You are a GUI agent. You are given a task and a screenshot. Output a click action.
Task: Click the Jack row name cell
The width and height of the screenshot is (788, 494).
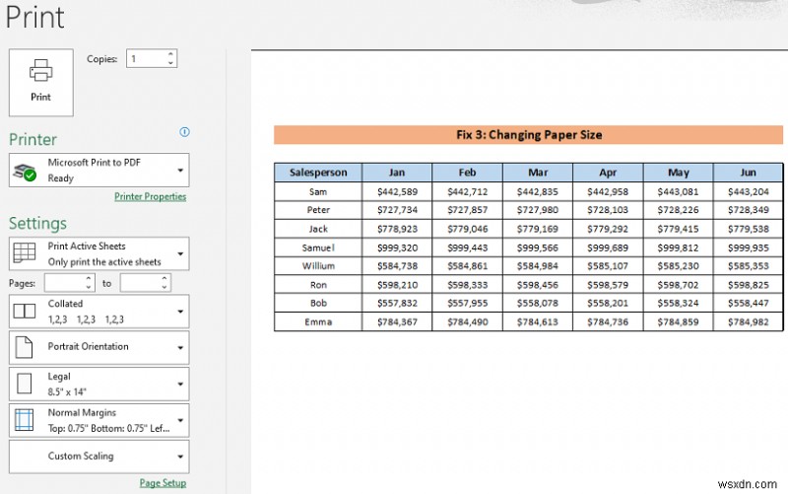click(x=318, y=229)
